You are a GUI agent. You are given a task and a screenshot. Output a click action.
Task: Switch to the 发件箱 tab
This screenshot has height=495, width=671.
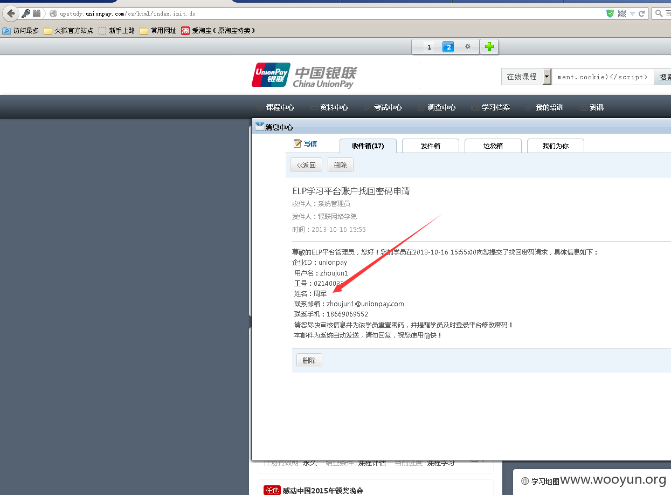pyautogui.click(x=431, y=146)
